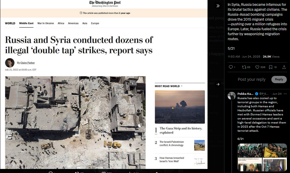Select the WORLD section label
This screenshot has width=290, height=173.
pos(10,23)
